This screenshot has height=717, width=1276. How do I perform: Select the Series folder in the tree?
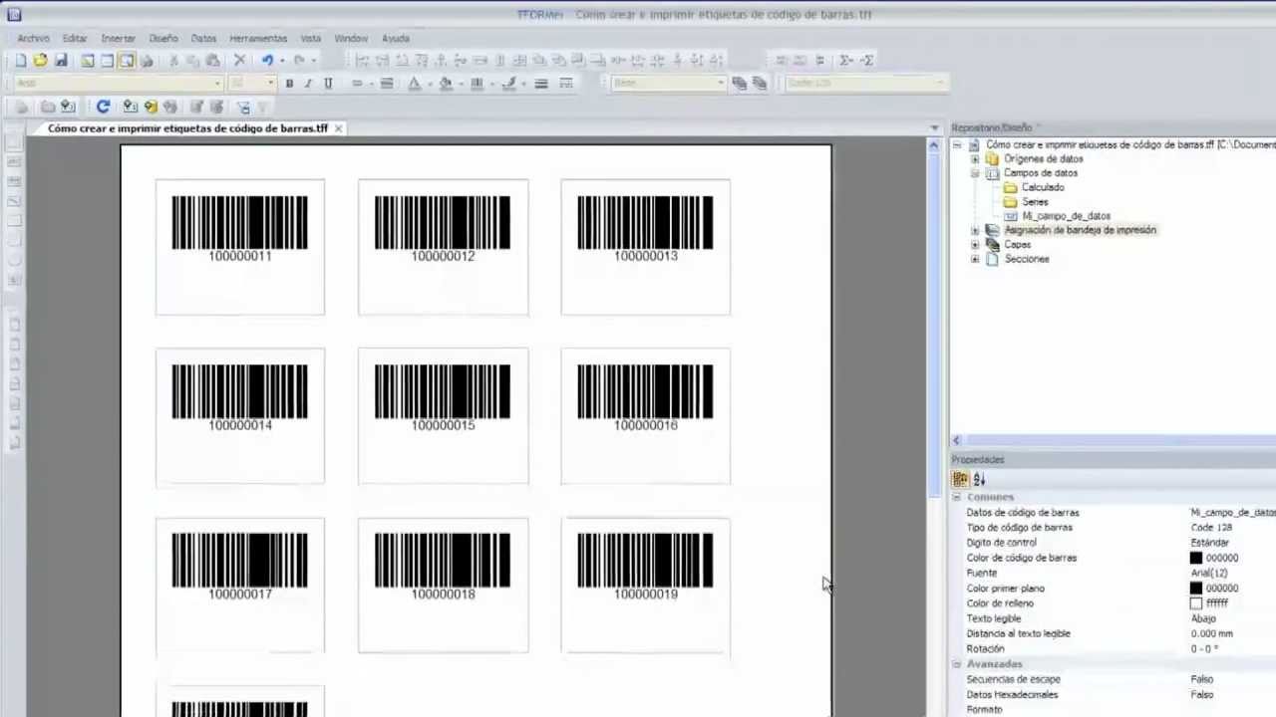click(x=1035, y=202)
